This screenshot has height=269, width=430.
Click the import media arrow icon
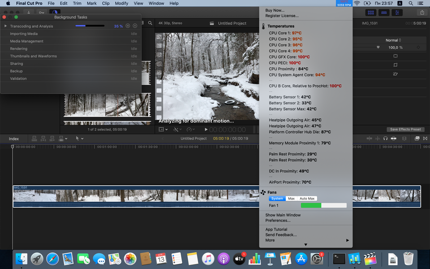pyautogui.click(x=29, y=13)
